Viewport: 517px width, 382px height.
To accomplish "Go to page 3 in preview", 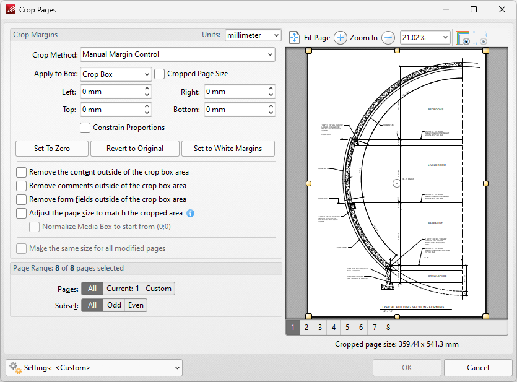I will coord(320,328).
